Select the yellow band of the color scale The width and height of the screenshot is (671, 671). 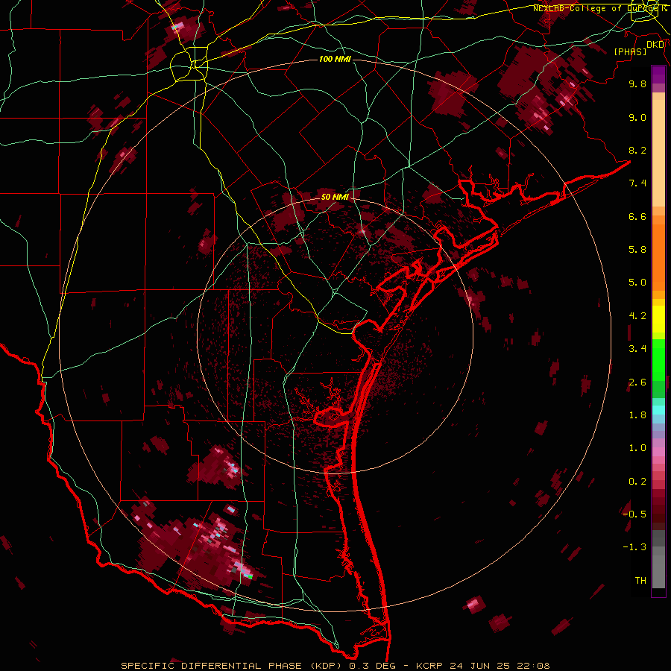click(658, 319)
